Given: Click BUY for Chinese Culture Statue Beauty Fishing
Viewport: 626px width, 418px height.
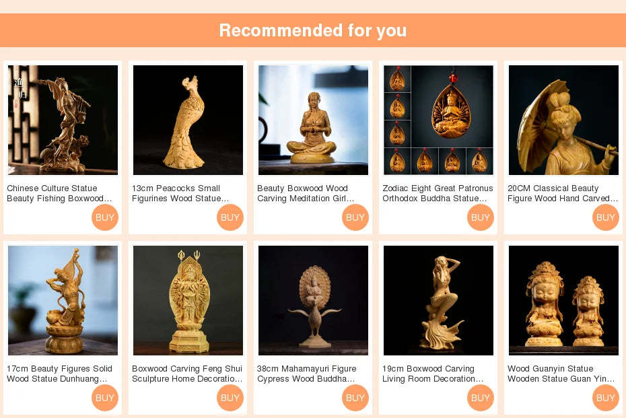Looking at the screenshot, I should point(104,217).
